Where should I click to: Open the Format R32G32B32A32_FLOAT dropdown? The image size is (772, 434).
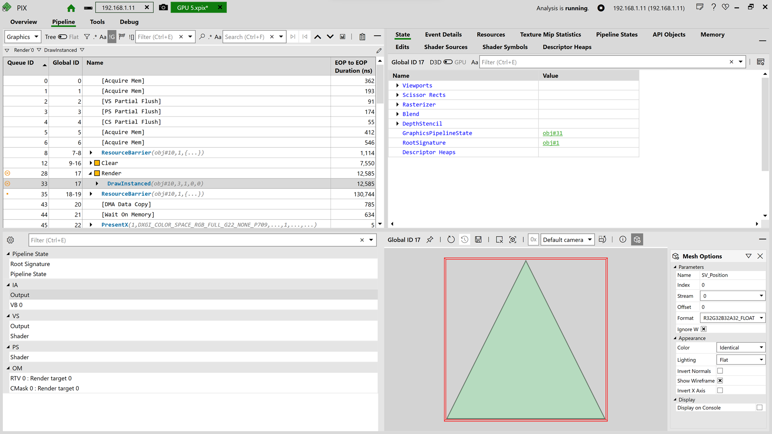point(733,318)
